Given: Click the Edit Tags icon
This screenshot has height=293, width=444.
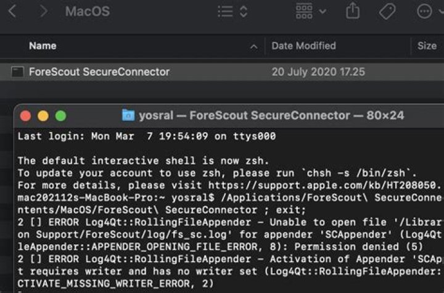Looking at the screenshot, I should pos(387,11).
